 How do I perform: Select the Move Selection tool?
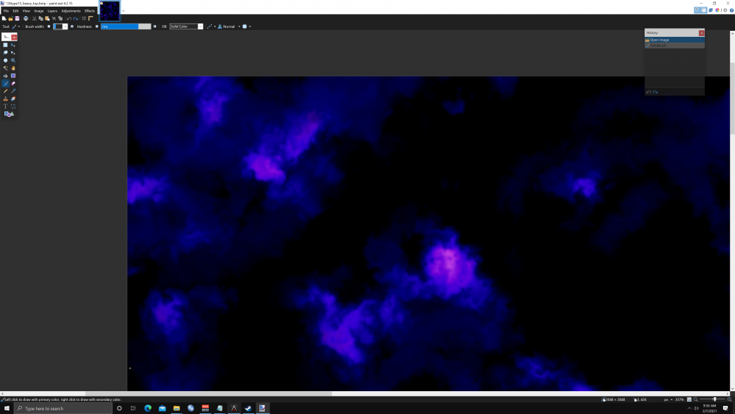[x=13, y=52]
